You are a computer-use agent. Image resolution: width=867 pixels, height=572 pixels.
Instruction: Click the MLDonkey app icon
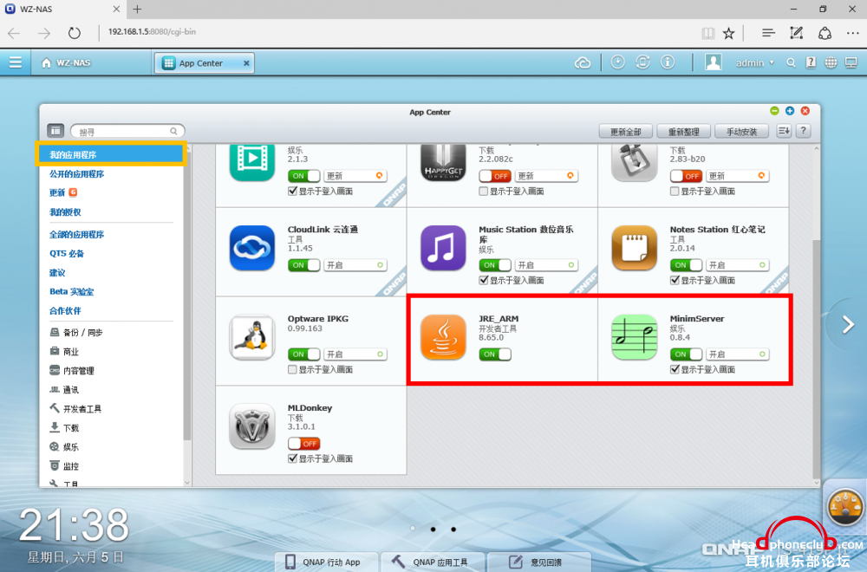pos(252,426)
